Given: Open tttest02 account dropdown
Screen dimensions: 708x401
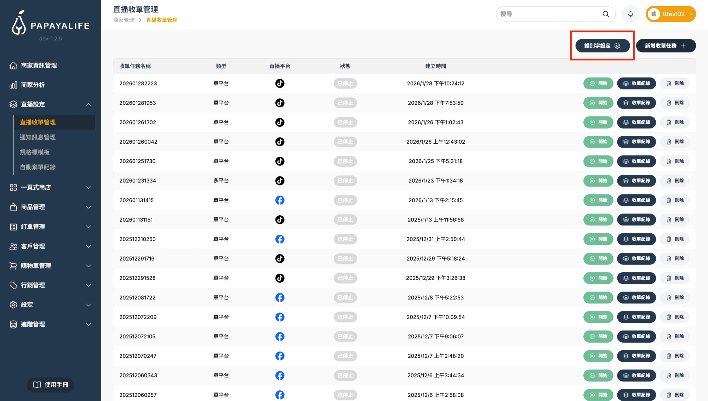Looking at the screenshot, I should (670, 14).
